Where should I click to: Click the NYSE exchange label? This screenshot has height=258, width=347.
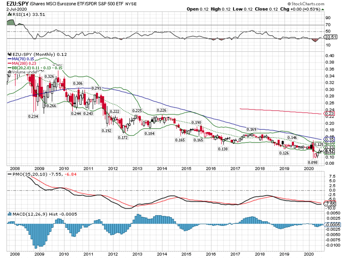pyautogui.click(x=131, y=4)
